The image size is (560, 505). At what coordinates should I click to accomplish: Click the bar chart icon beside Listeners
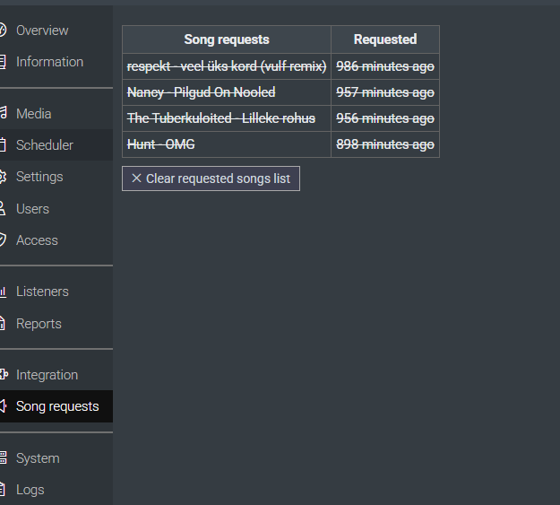[x=4, y=292]
